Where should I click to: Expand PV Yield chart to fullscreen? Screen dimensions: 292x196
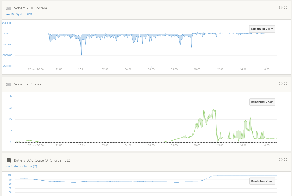pos(285,84)
